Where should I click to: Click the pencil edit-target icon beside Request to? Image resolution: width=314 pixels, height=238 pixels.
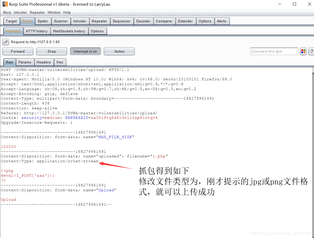pyautogui.click(x=6, y=42)
